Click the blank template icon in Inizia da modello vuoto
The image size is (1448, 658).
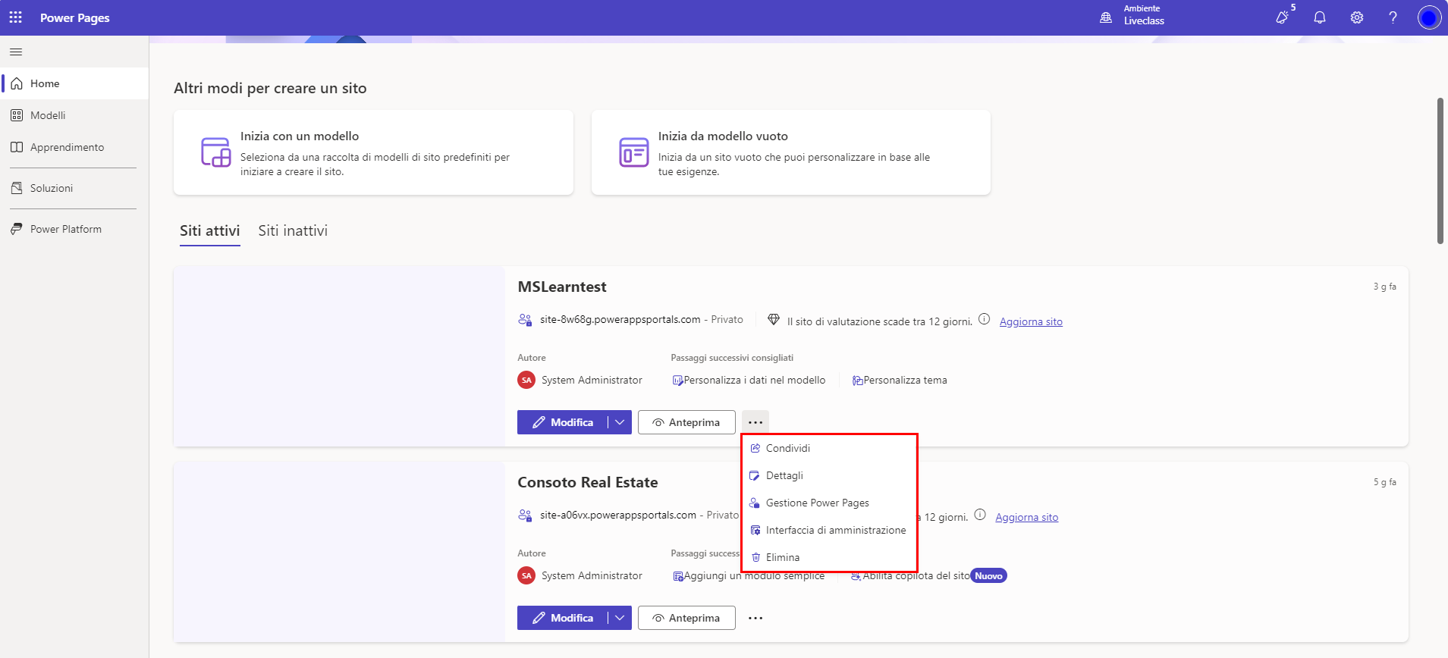coord(633,152)
